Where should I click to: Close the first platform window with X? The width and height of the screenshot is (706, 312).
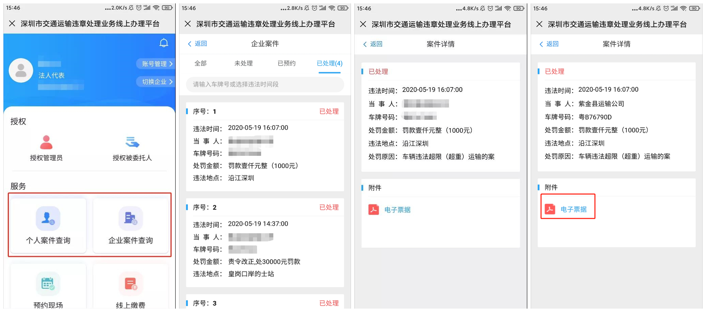click(x=12, y=24)
